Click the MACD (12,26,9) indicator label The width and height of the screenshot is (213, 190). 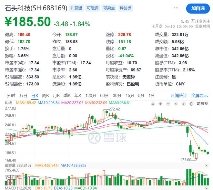(18, 188)
